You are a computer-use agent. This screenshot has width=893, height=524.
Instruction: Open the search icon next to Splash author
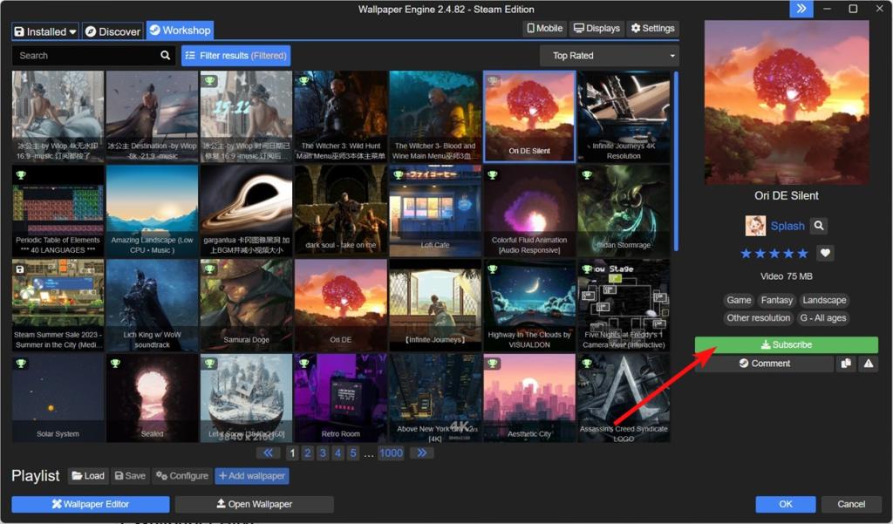coord(818,225)
